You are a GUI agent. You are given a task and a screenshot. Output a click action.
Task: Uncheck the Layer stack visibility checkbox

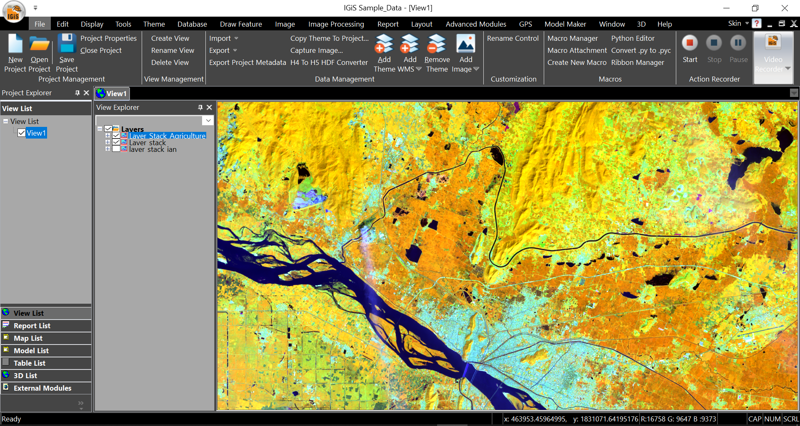[116, 142]
